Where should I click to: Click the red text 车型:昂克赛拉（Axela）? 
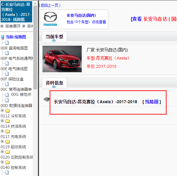[x=108, y=58]
